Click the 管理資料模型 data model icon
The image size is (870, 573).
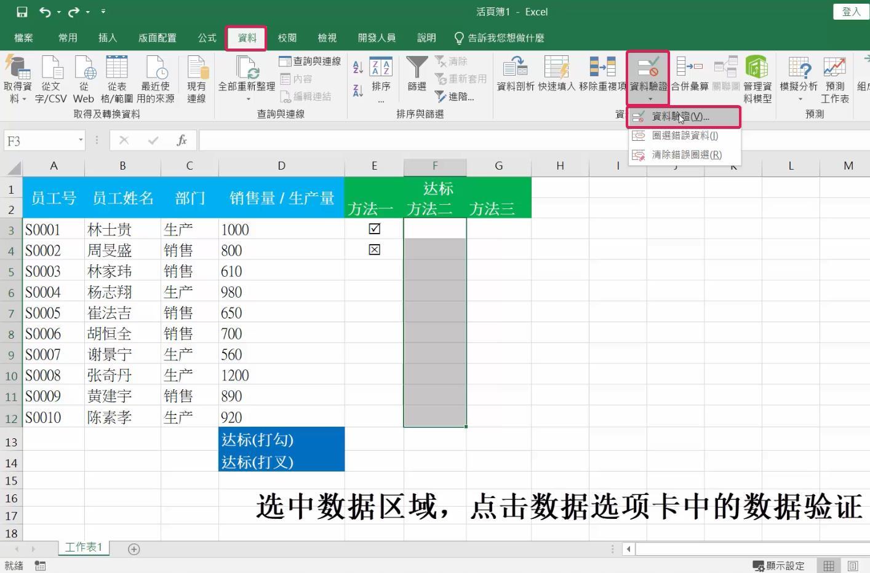pos(756,77)
